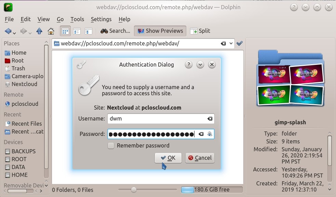Open Home folder via house toolbar icon
Image resolution: width=336 pixels, height=197 pixels.
click(51, 31)
